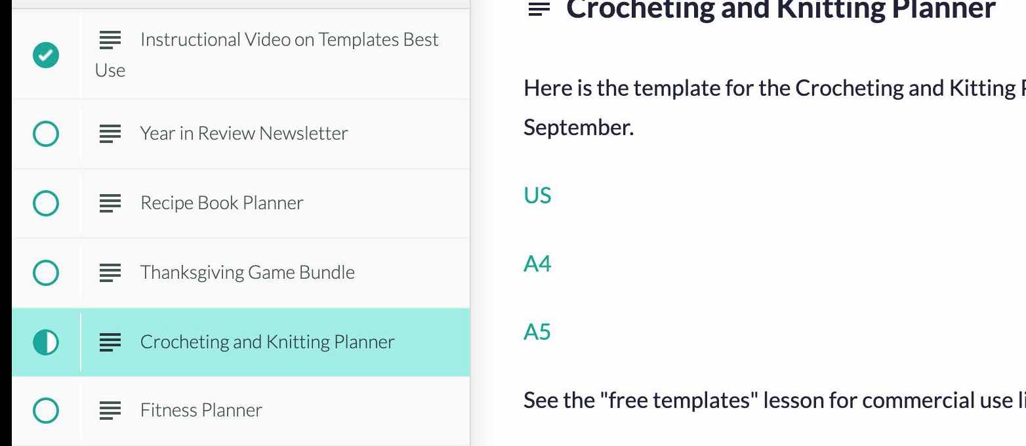The width and height of the screenshot is (1026, 446).
Task: Go to the Fitness Planner lesson
Action: pyautogui.click(x=201, y=411)
